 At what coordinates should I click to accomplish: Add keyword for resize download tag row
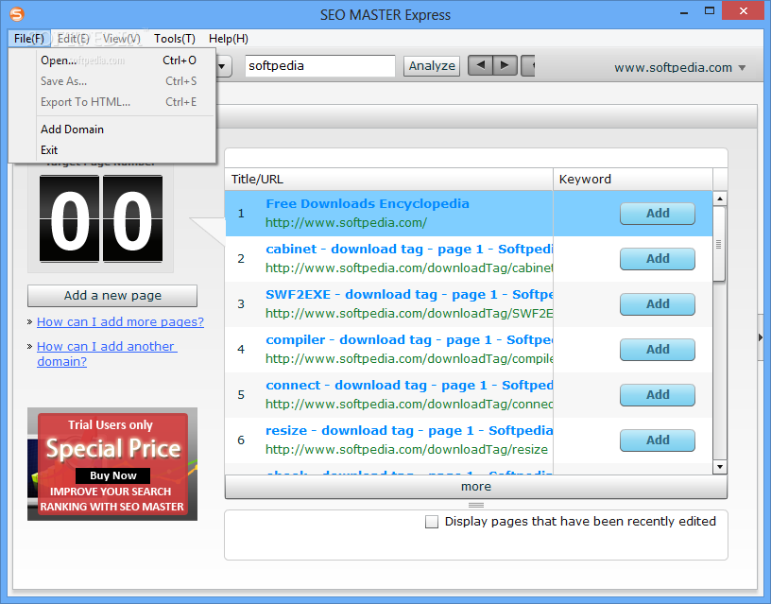658,440
